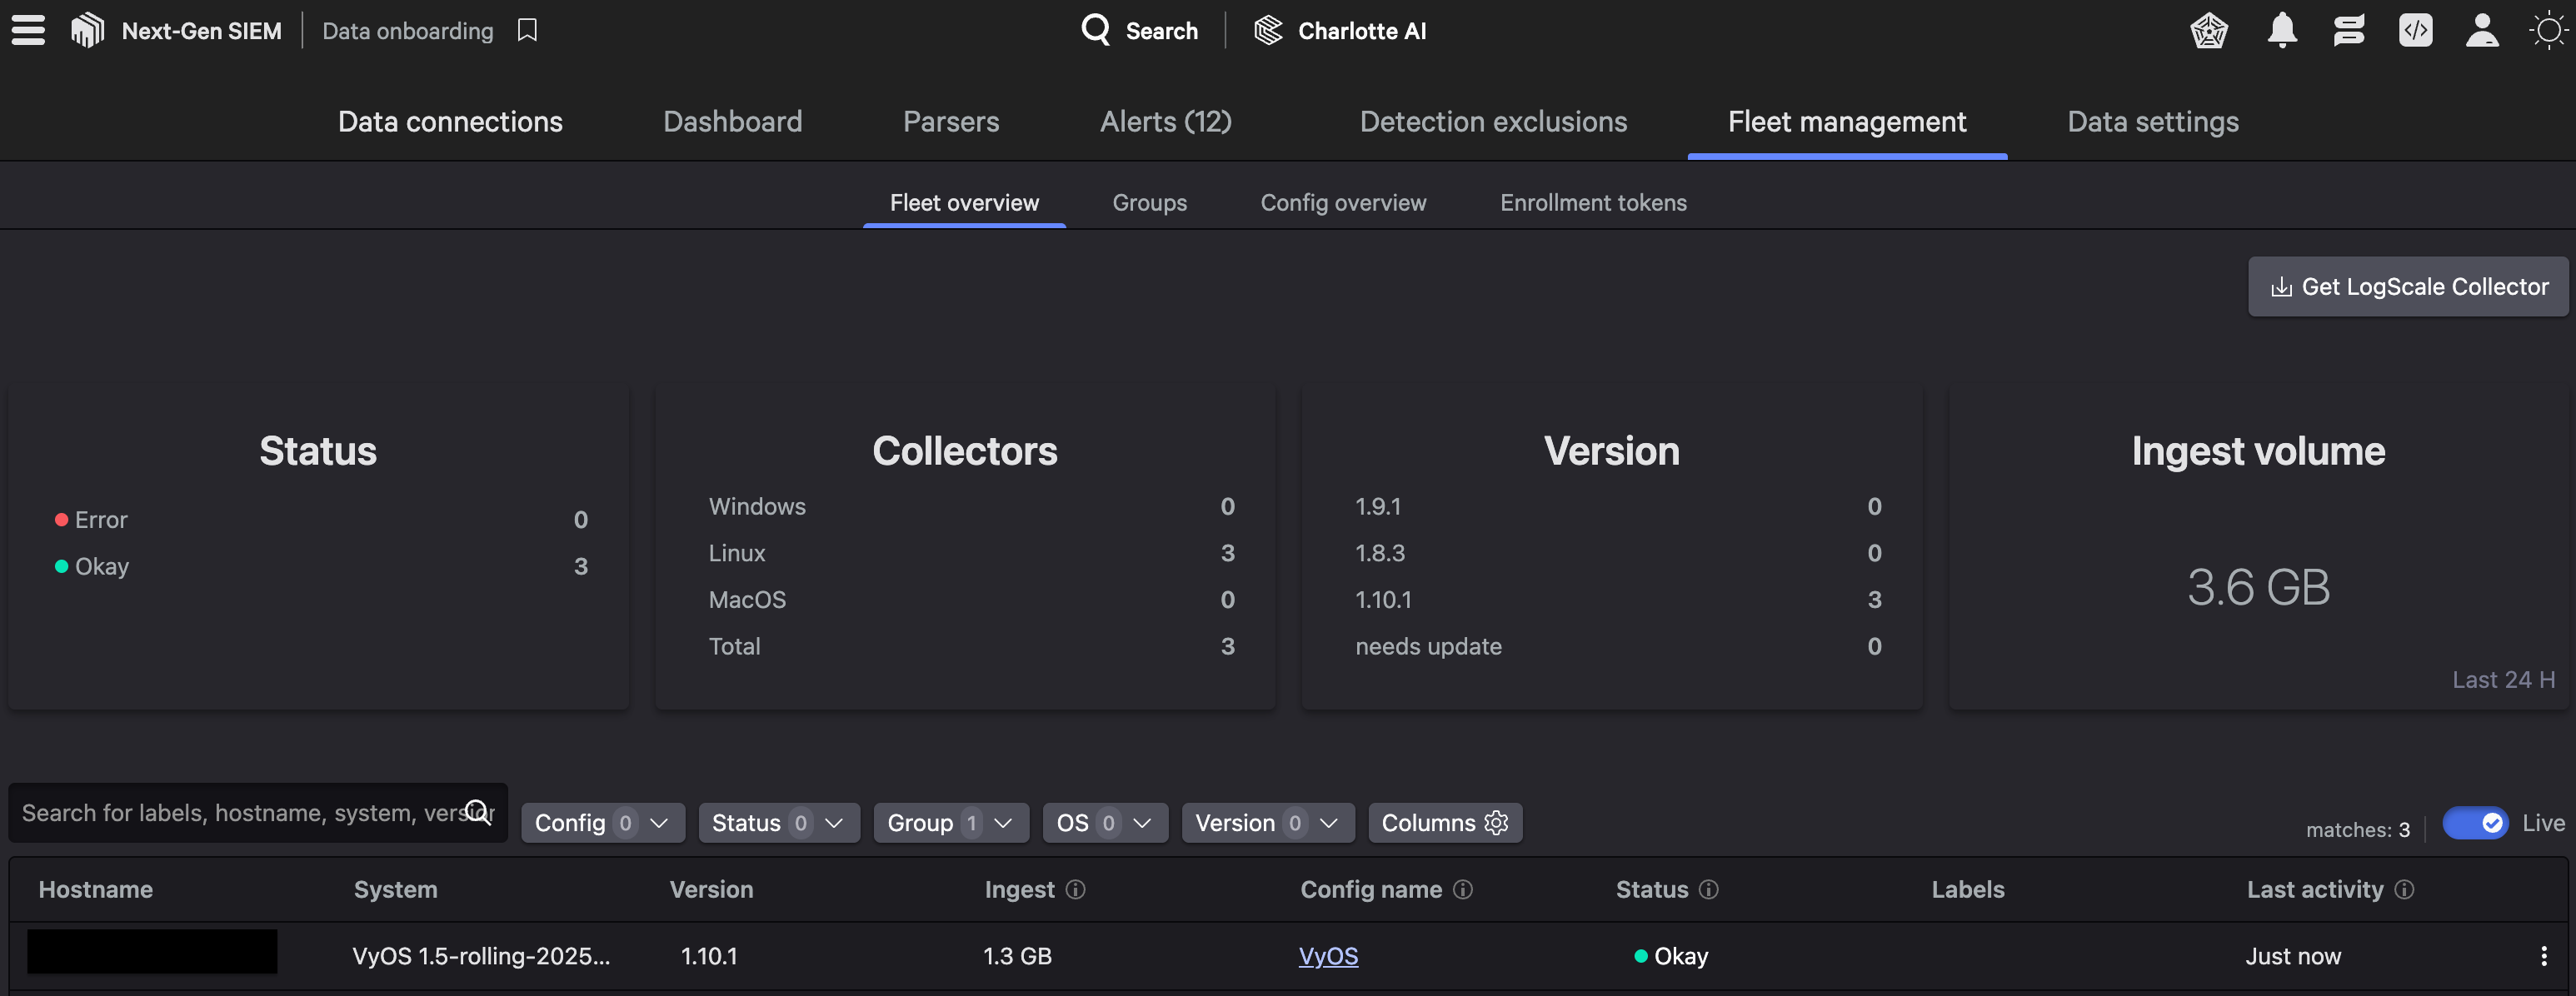
Task: Switch to the Parsers tab
Action: tap(950, 122)
